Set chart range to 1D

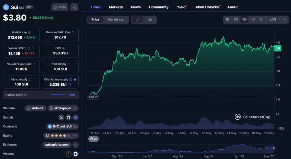click(x=227, y=20)
